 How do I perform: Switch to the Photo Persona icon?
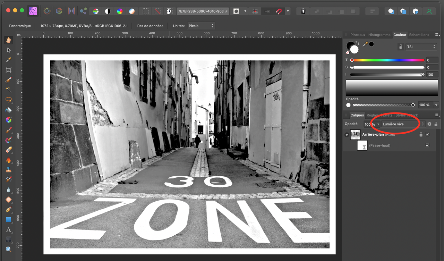34,11
